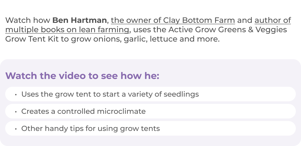Open the owner of Clay Bottom Farm link
Image resolution: width=301 pixels, height=146 pixels.
(x=173, y=20)
